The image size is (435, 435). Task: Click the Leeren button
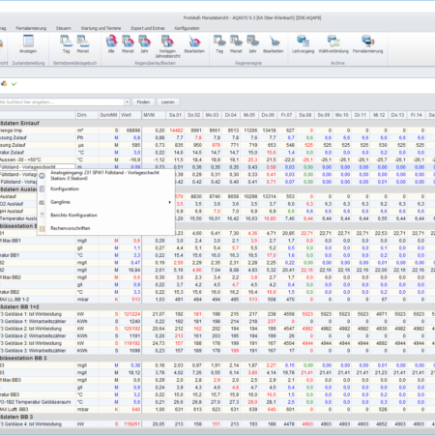click(168, 102)
